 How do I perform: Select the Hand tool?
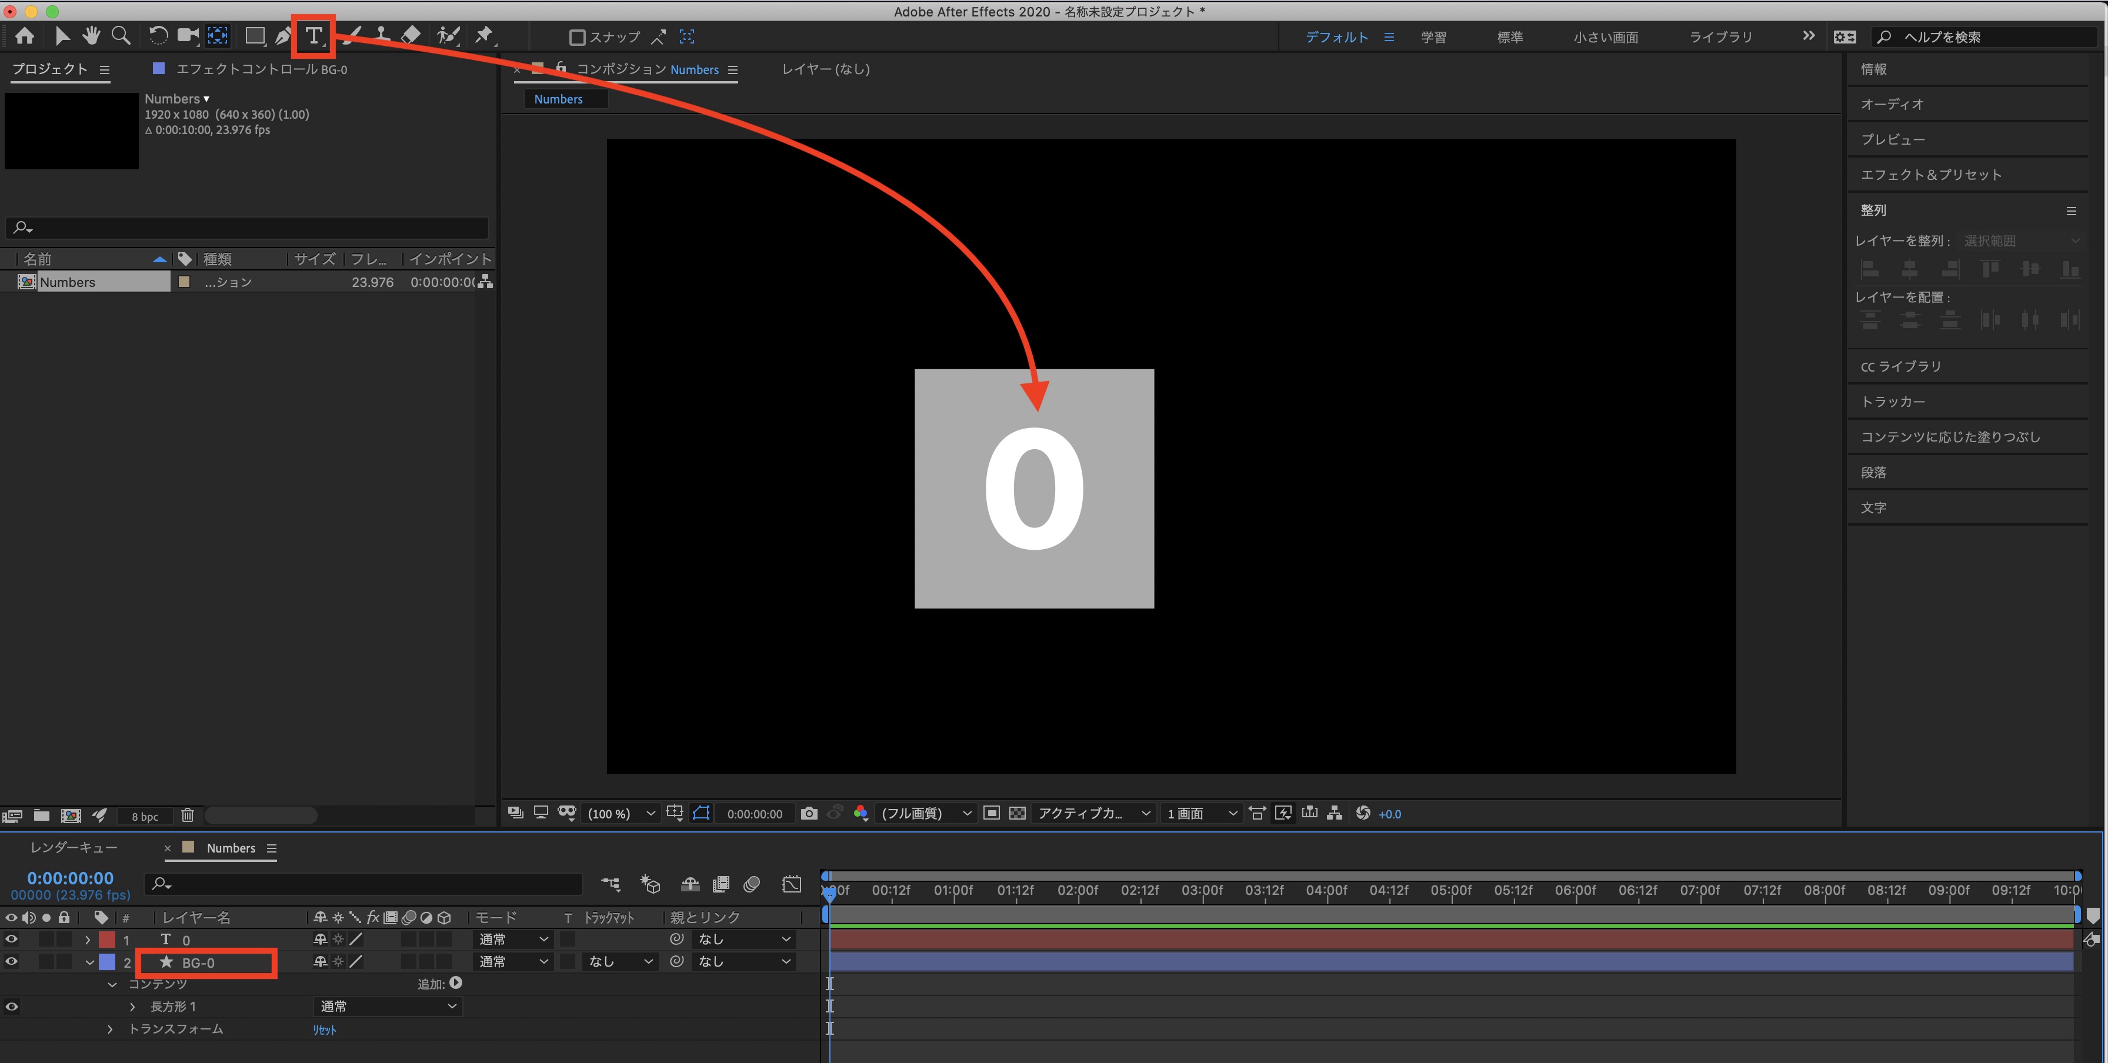tap(91, 36)
